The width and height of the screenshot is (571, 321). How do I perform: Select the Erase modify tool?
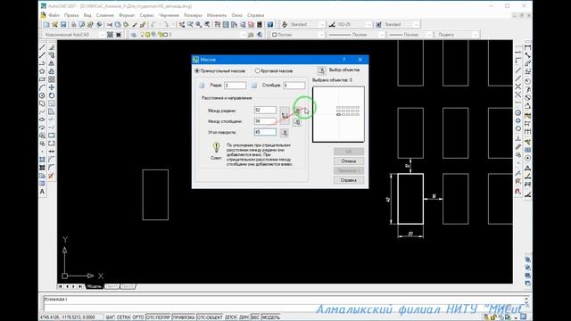point(52,47)
